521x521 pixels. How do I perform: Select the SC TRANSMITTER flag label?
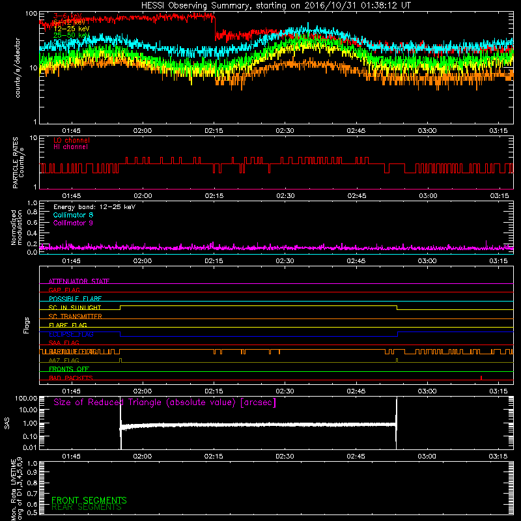pos(76,317)
